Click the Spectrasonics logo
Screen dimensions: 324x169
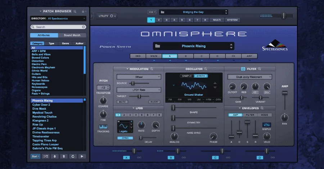coord(275,45)
